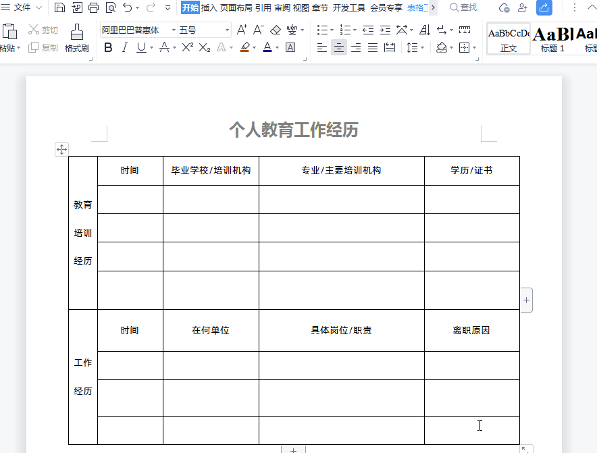Viewport: 597px width, 453px height.
Task: Select the Format Painter brush (格式刷)
Action: (x=76, y=38)
